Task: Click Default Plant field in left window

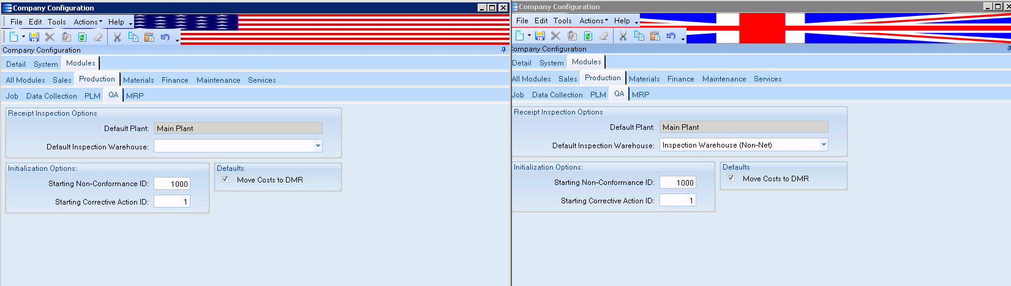Action: point(238,128)
